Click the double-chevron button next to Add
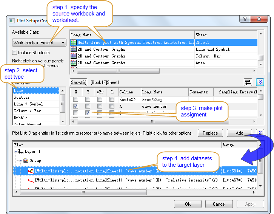Viewport: 274px width, 214px height. 260,133
